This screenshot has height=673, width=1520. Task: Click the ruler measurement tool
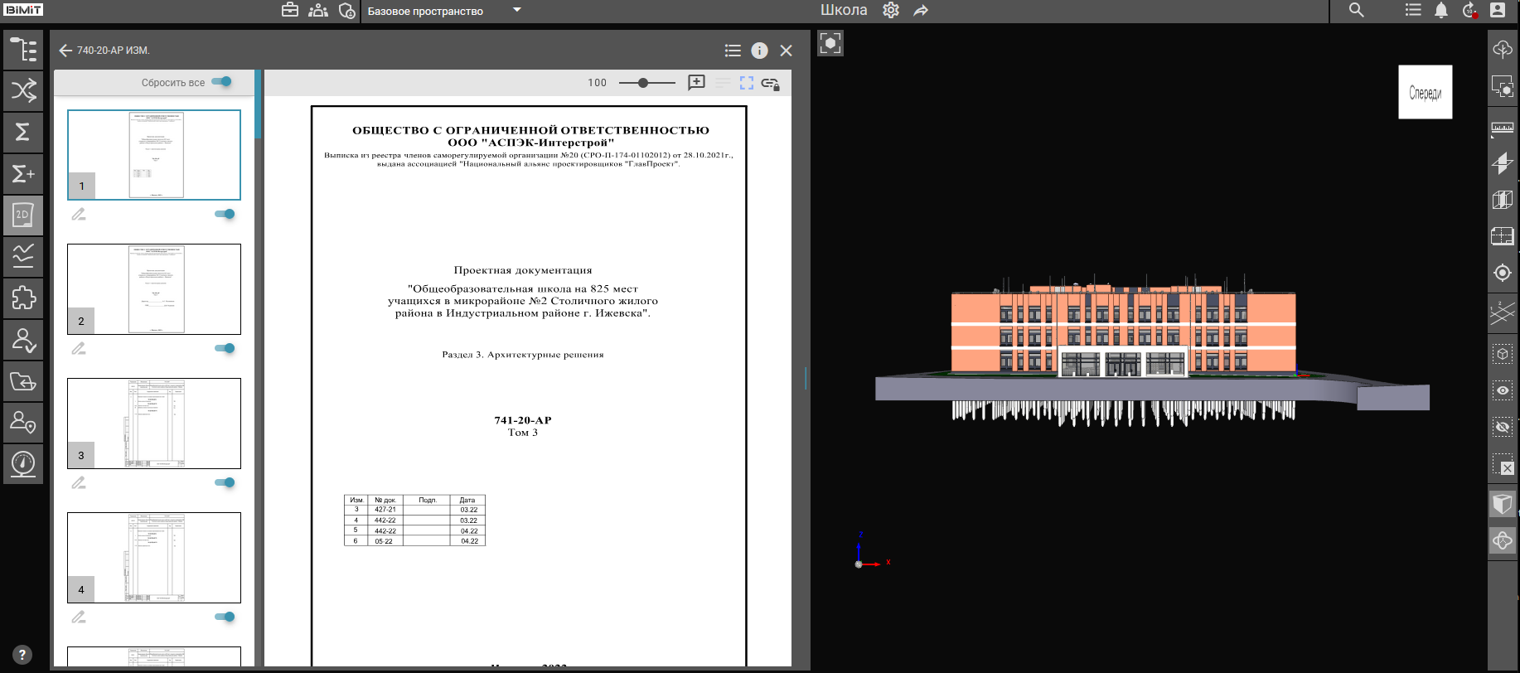[x=1502, y=128]
